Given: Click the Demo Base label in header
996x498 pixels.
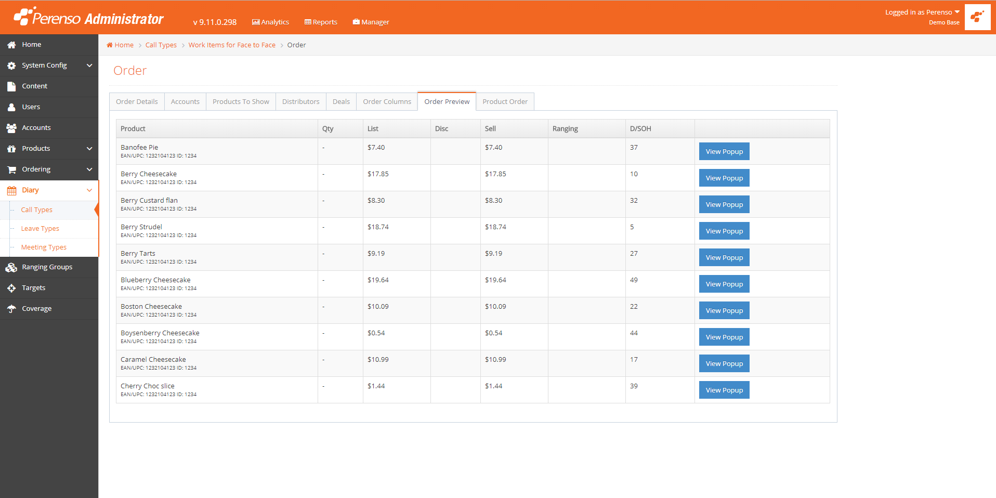Looking at the screenshot, I should click(x=944, y=22).
